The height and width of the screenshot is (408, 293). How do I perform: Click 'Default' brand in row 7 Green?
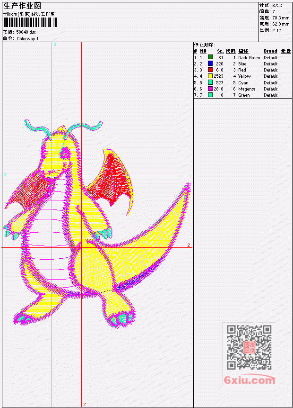271,95
